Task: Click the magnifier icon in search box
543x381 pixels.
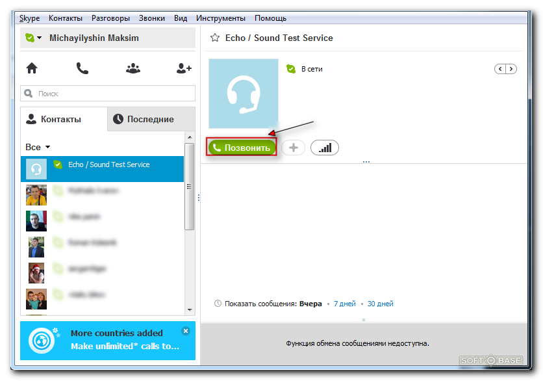Action: tap(29, 93)
